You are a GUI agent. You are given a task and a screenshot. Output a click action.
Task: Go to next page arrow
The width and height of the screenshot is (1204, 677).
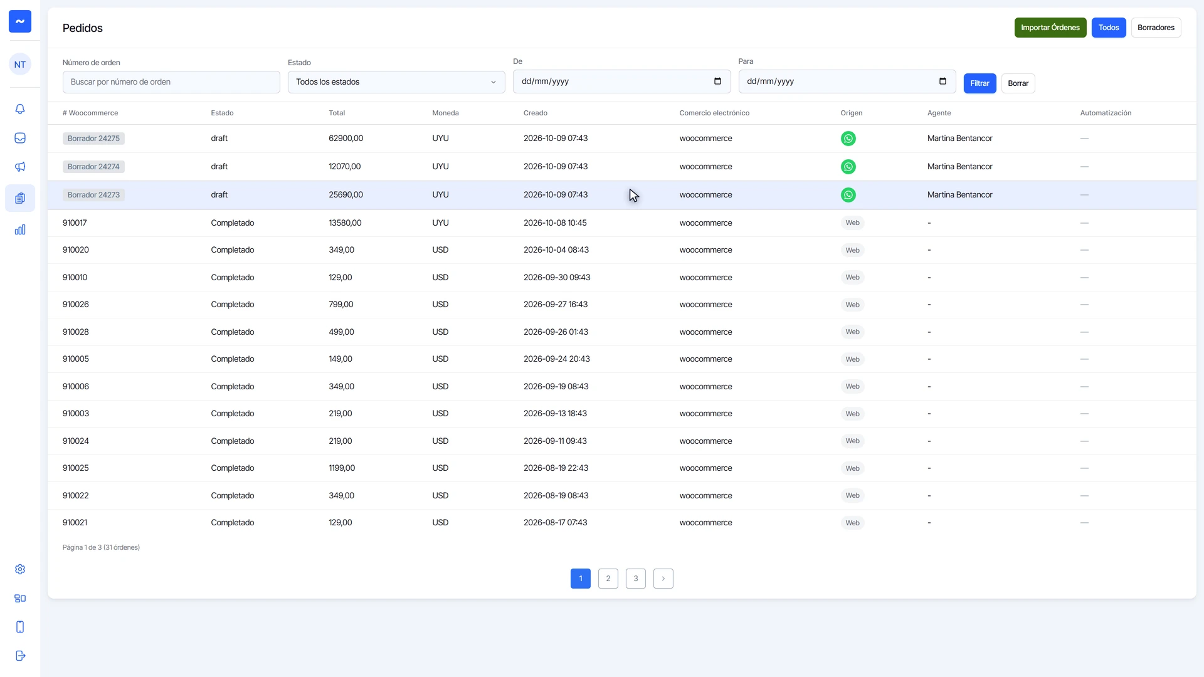[x=663, y=579]
